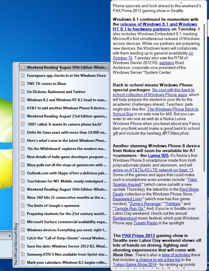The image size is (209, 271).
Task: Select Samsung ATIV S Neo available from Sprint
Action: [64, 254]
